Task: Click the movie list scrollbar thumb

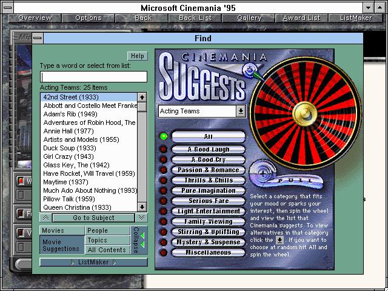Action: pyautogui.click(x=142, y=107)
